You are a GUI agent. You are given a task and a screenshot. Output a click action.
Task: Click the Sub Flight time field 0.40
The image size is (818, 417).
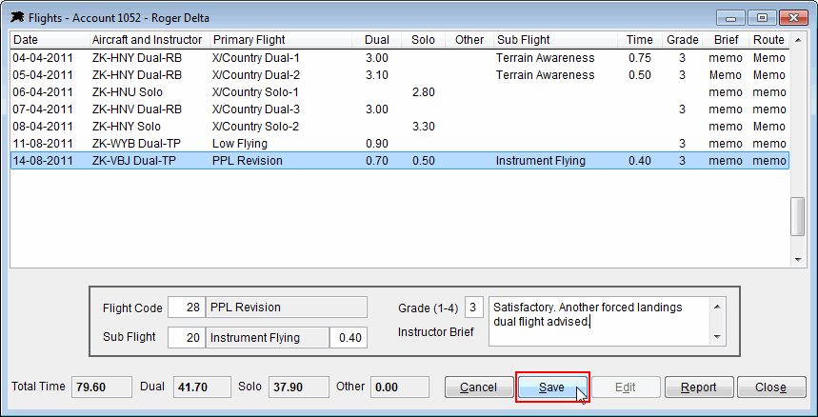click(349, 338)
